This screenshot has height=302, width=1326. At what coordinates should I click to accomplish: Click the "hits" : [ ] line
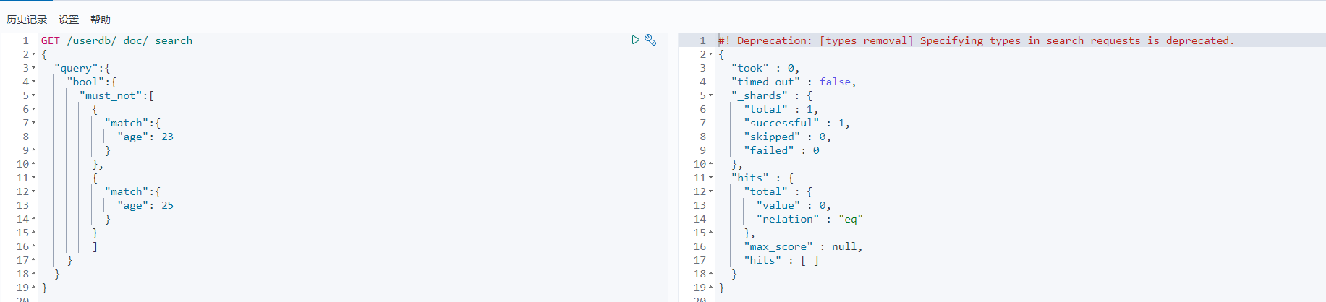point(782,260)
